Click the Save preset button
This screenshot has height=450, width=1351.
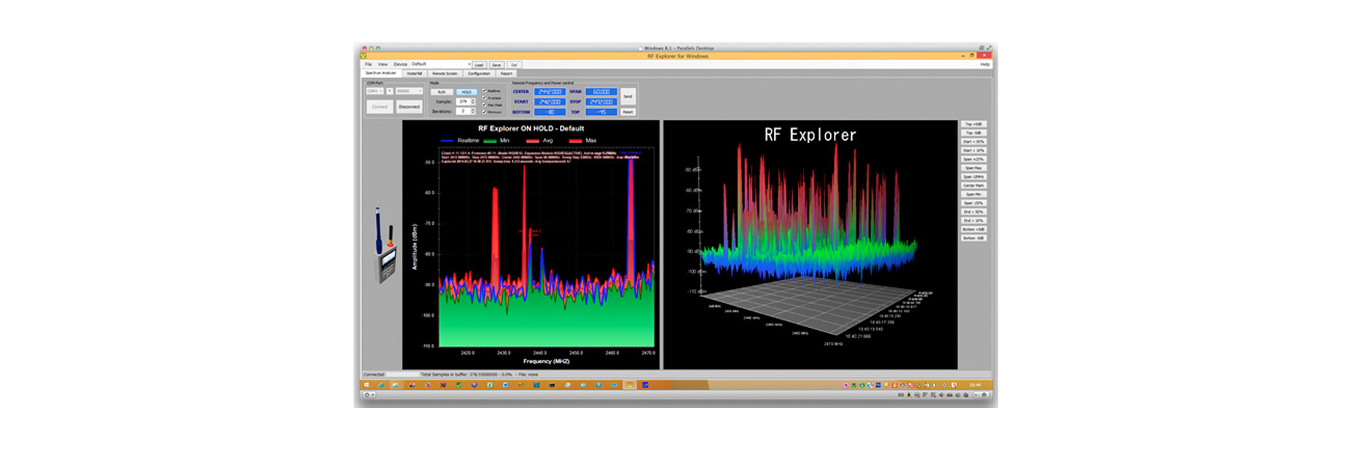[496, 64]
